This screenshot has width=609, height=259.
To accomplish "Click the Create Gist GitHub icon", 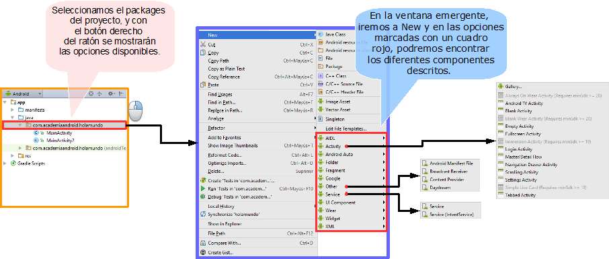I will [203, 252].
